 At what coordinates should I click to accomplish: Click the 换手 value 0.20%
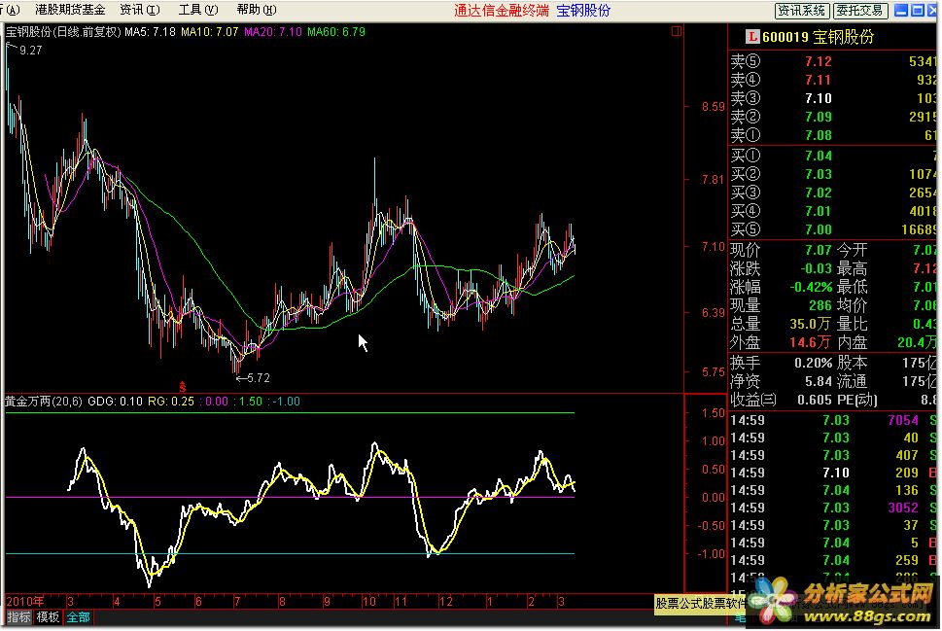pyautogui.click(x=814, y=363)
